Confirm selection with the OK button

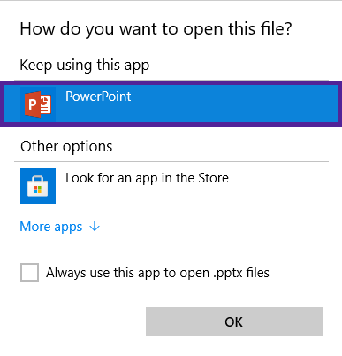(234, 321)
